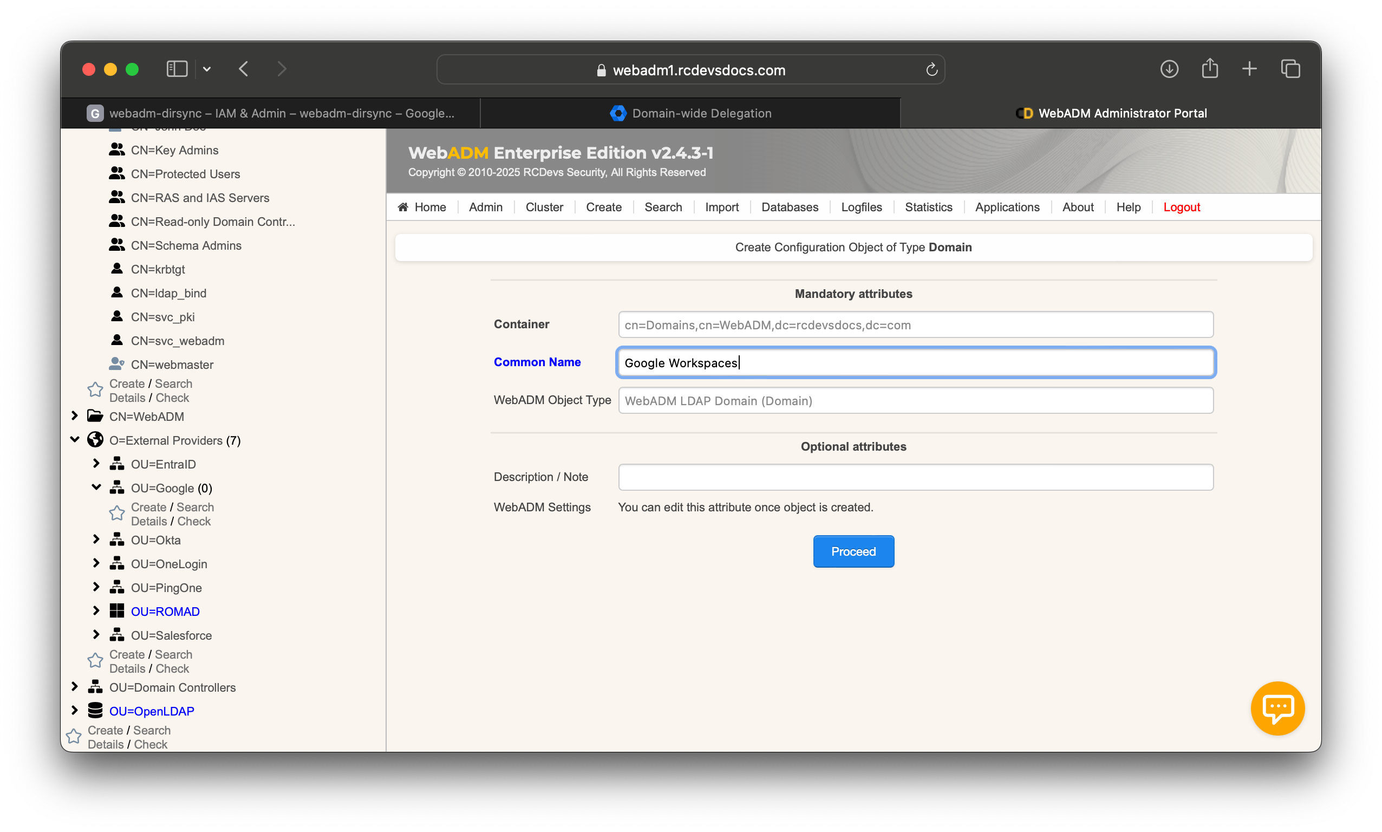Screen dimensions: 1382x832
Task: Expand the OU=OneLogin node
Action: click(96, 563)
